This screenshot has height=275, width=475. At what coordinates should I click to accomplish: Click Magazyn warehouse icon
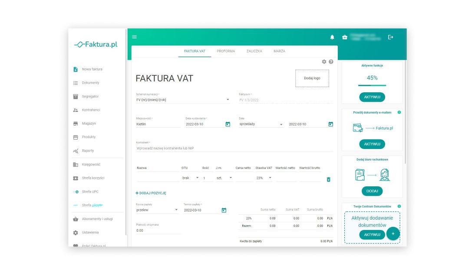pyautogui.click(x=76, y=123)
